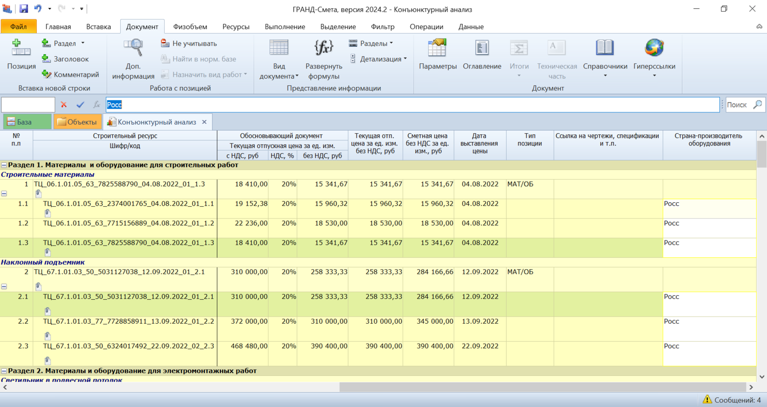
Task: Switch to the Ресурсы ribbon tab
Action: tap(236, 27)
